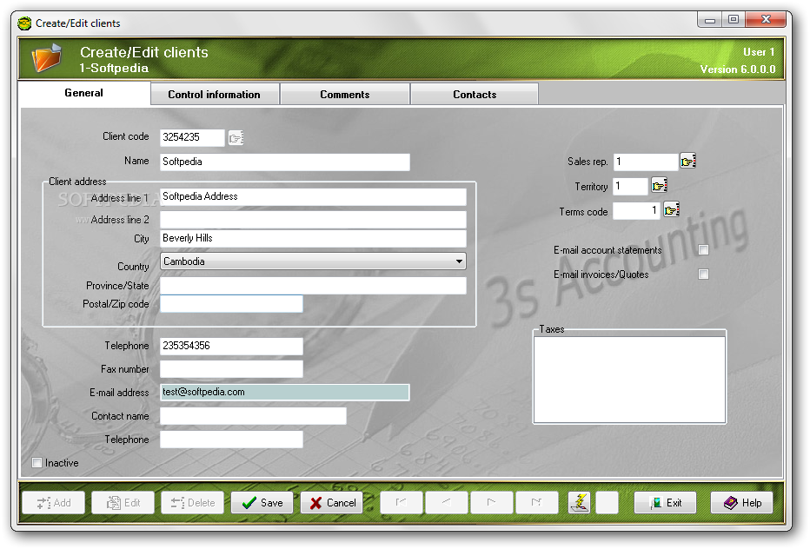Click the Cancel button

(332, 502)
